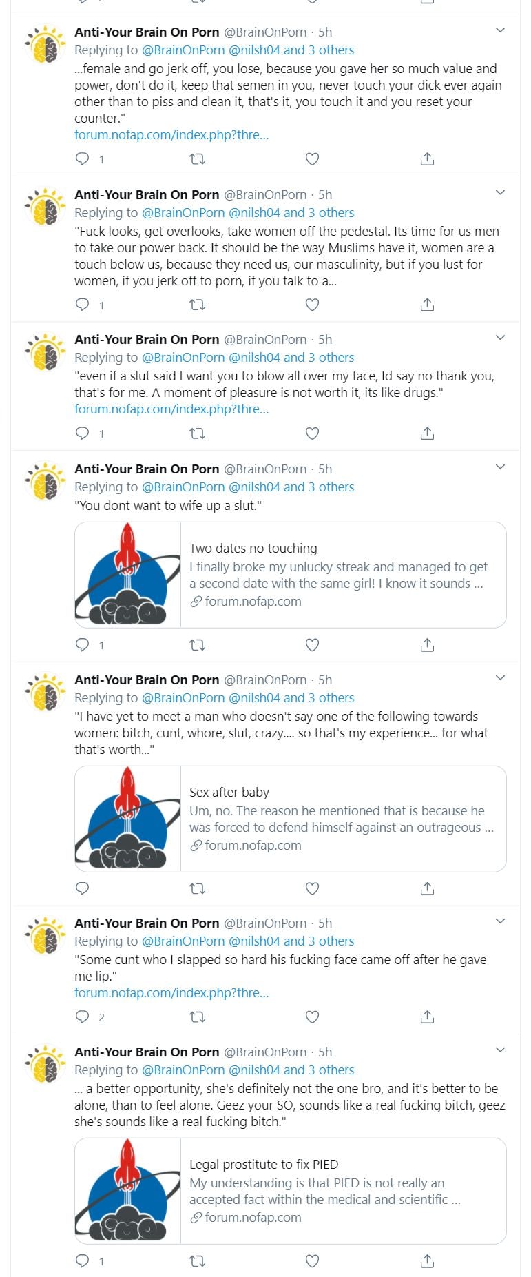Click forum.nofap.com link in 'gave me lip' tweet

point(171,992)
